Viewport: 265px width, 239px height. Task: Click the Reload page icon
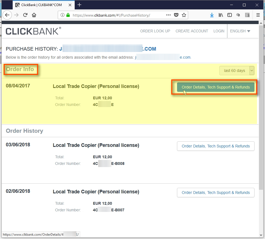25,15
